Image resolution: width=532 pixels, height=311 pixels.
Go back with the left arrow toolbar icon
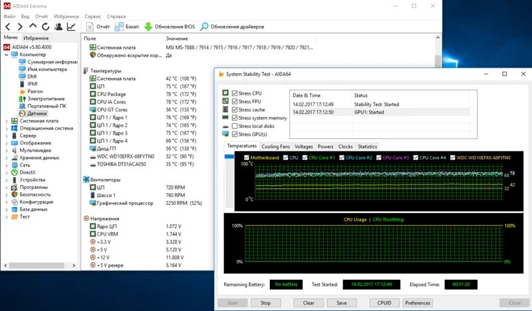pos(8,27)
